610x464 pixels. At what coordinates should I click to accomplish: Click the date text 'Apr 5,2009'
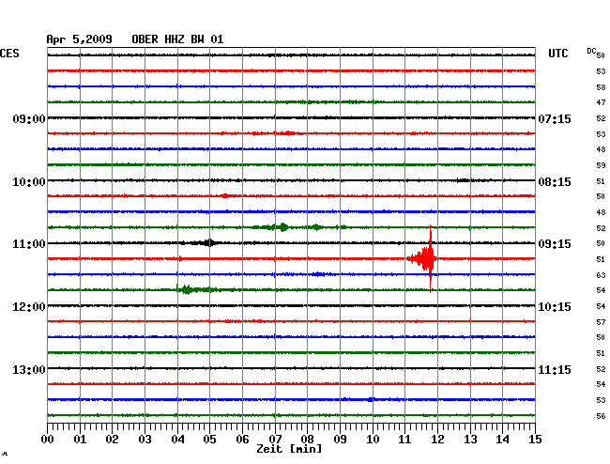[x=80, y=39]
